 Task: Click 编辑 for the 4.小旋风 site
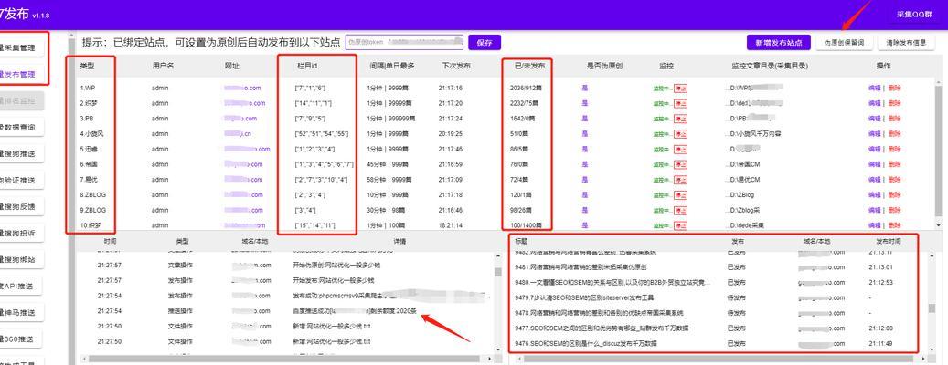coord(874,133)
